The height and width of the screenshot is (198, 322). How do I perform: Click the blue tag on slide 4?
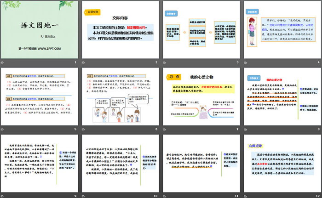252,11
